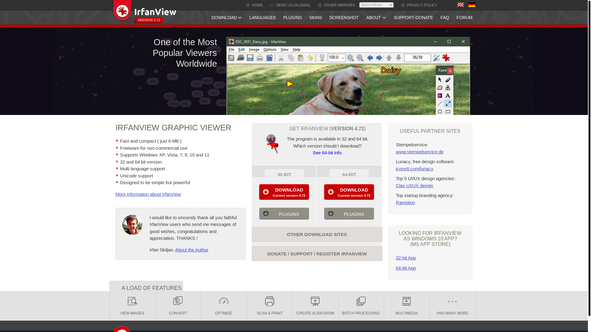
Task: Click 'IRFANVIEW GRAPHIC VIEWER' heading
Action: click(173, 128)
